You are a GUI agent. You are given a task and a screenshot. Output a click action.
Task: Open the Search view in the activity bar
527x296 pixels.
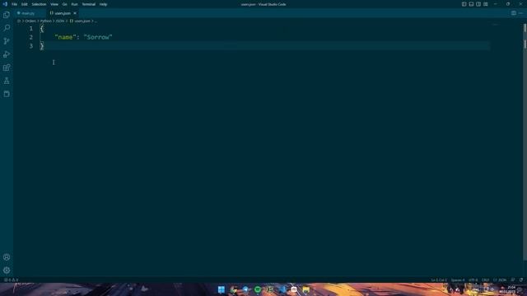pos(7,28)
